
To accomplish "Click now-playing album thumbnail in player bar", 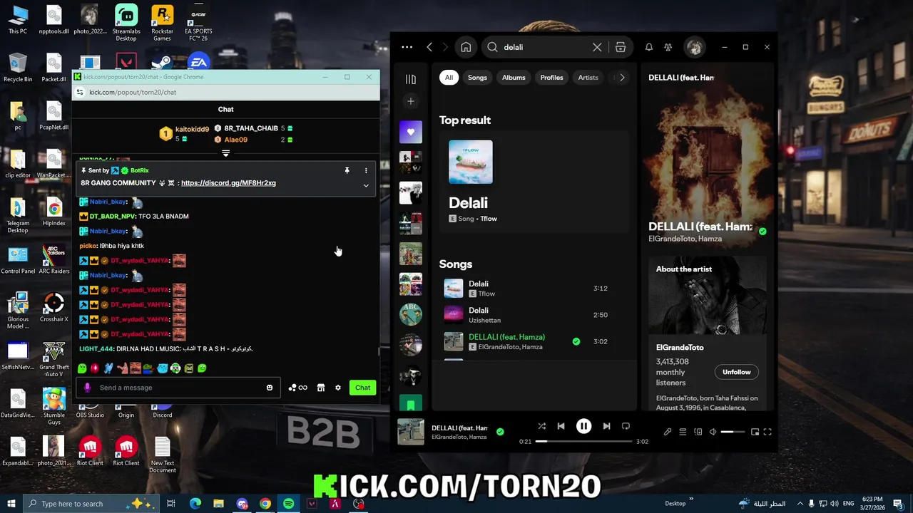I will 411,432.
